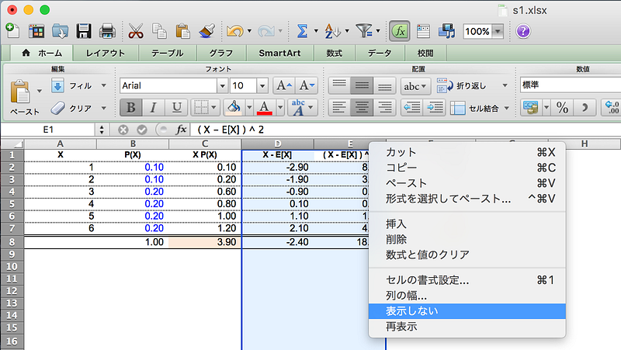The image size is (621, 350).
Task: Open the font size dropdown arrow
Action: (x=262, y=85)
